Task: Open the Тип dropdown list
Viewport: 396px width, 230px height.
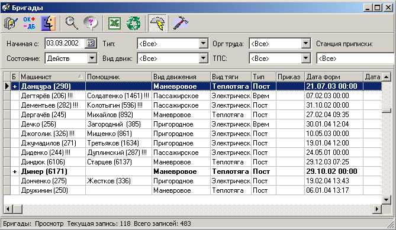Action: point(203,43)
